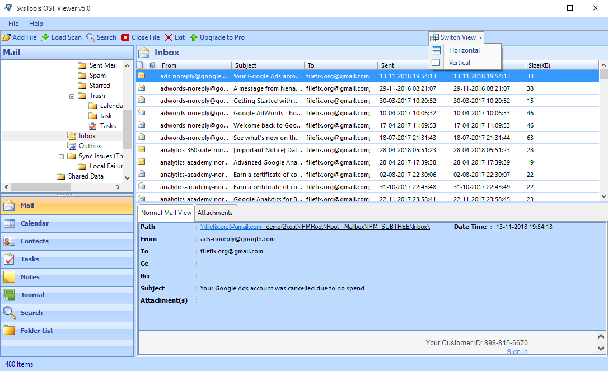Click the Sign In link

coord(517,351)
